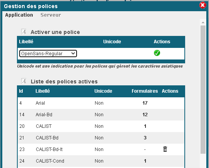Click Unicode header in active fonts table
The width and height of the screenshot is (209, 168).
pyautogui.click(x=103, y=91)
